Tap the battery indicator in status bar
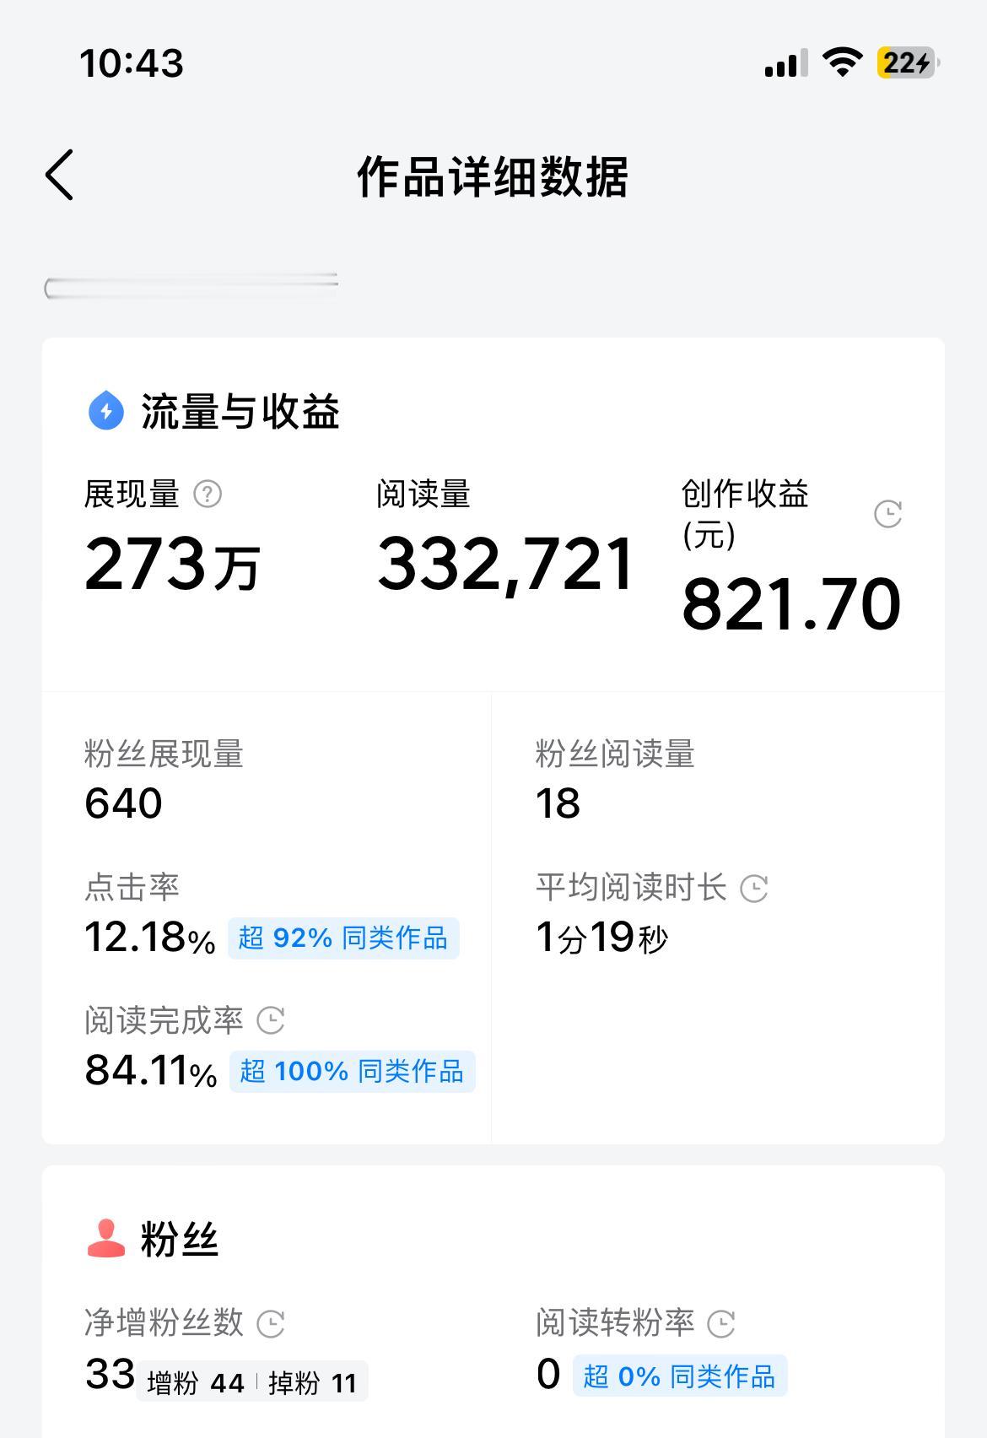Viewport: 987px width, 1438px height. pos(909,63)
